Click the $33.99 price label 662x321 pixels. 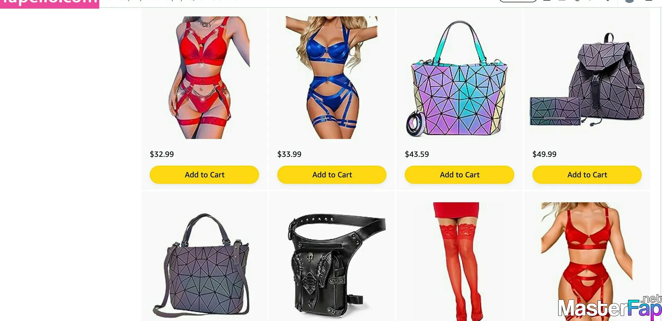(289, 154)
